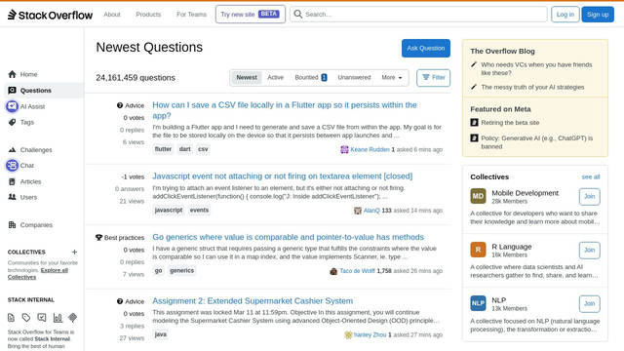Click the Users people icon

coord(13,197)
